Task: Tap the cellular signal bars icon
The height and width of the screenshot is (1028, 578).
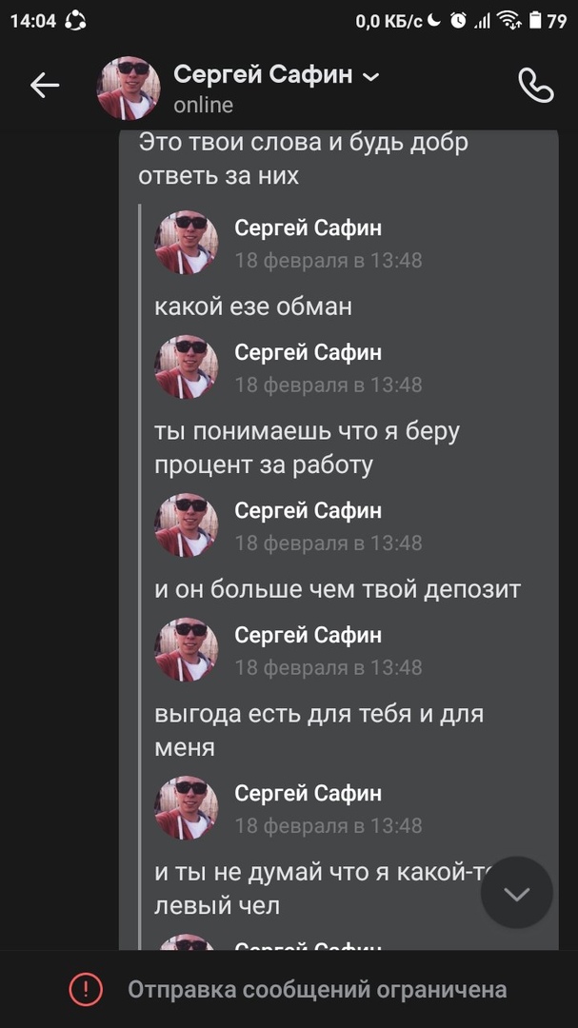Action: coord(483,20)
